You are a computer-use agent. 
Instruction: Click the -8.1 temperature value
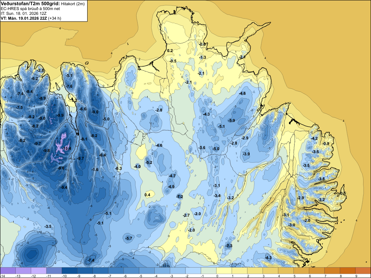[x=84, y=139]
